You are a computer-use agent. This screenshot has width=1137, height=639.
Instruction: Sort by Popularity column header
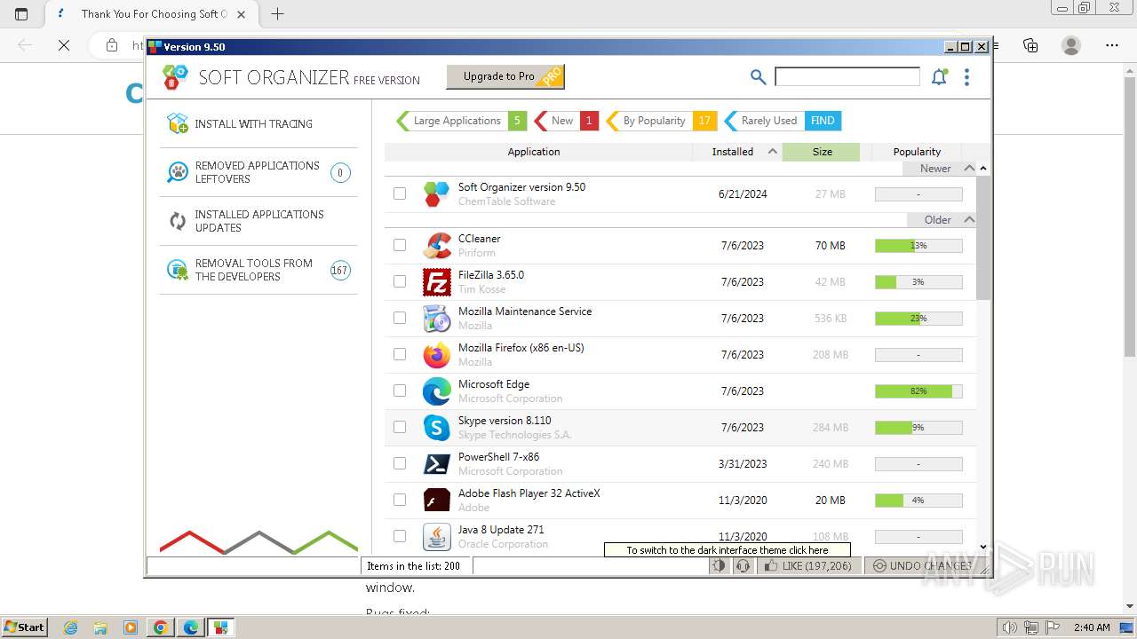[x=917, y=152]
